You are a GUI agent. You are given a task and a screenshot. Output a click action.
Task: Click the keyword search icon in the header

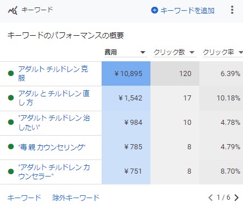click(12, 10)
